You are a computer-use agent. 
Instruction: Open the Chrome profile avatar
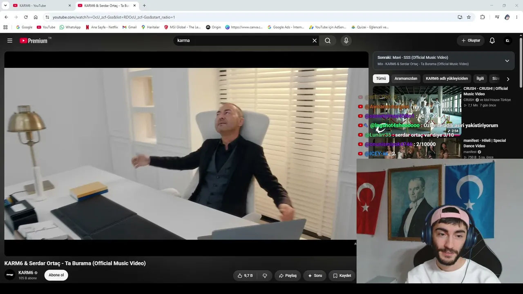[x=507, y=17]
